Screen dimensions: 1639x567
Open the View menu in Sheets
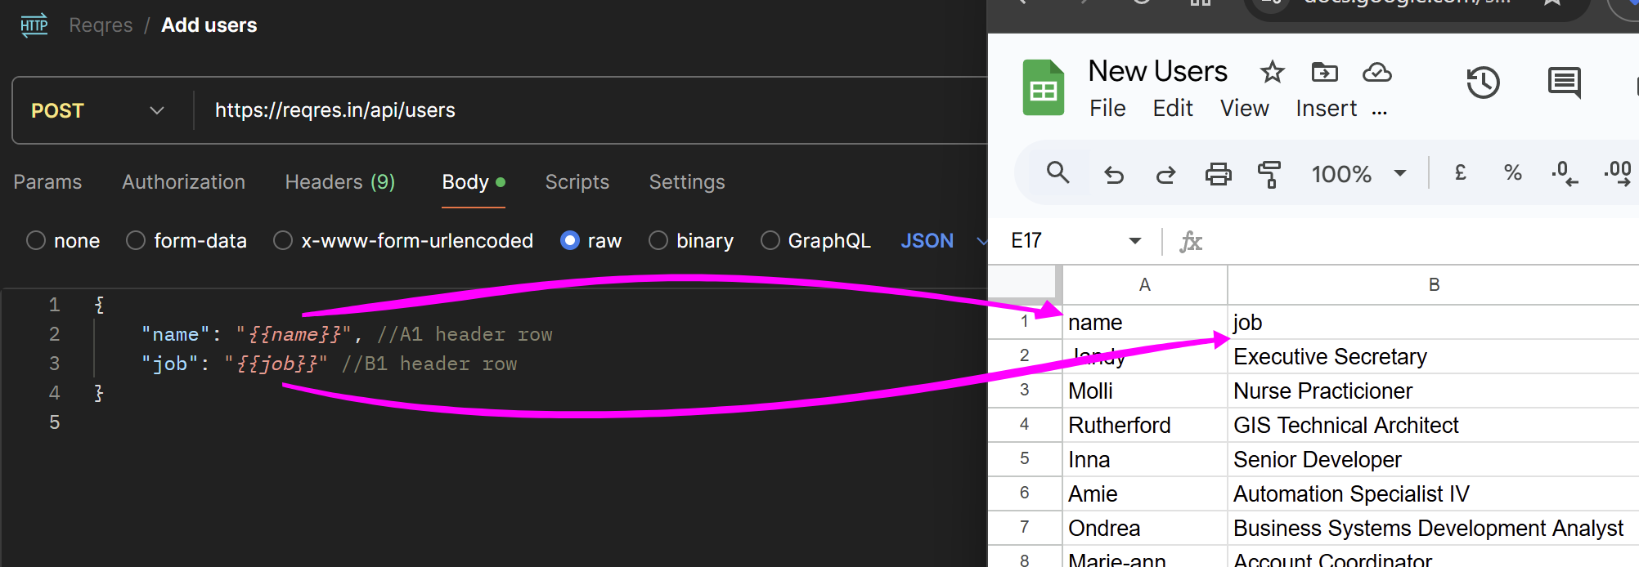click(x=1245, y=109)
